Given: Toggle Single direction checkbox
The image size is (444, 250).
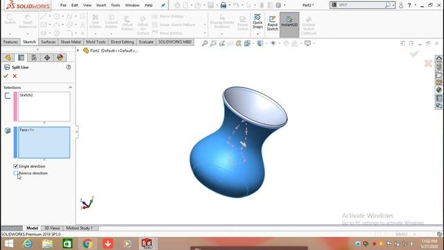Looking at the screenshot, I should tap(15, 166).
